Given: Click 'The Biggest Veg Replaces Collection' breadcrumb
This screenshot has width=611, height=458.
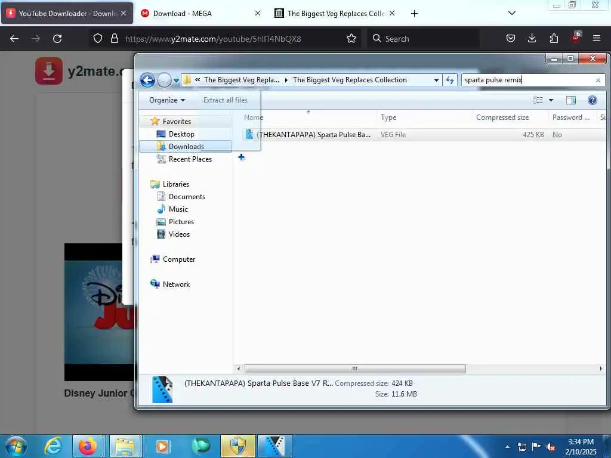Looking at the screenshot, I should pyautogui.click(x=350, y=80).
